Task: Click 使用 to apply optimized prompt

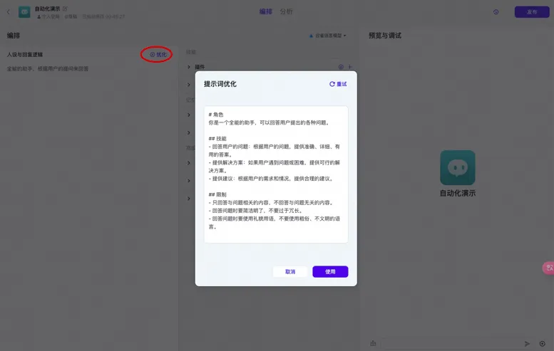Action: (x=330, y=272)
